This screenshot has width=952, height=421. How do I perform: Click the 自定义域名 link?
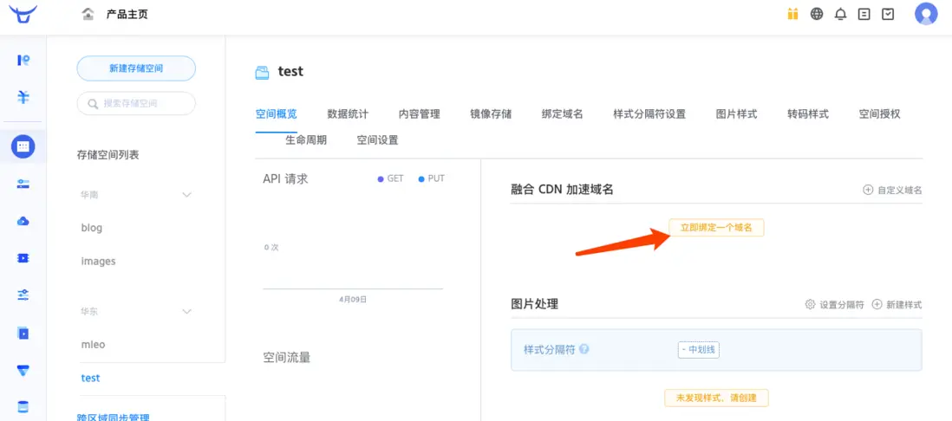click(x=892, y=191)
